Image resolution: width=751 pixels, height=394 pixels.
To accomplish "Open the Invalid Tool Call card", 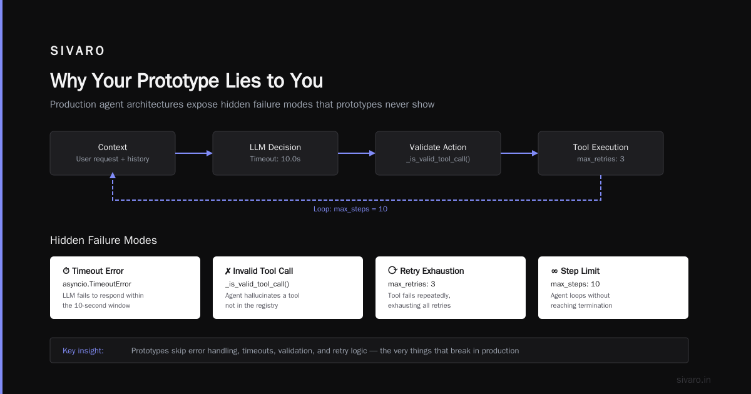I will [x=288, y=288].
